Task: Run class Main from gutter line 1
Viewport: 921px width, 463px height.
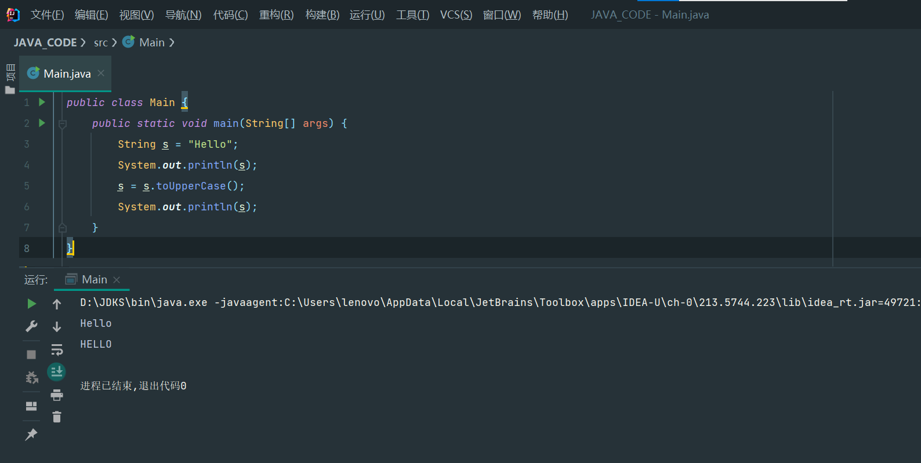Action: pyautogui.click(x=42, y=102)
